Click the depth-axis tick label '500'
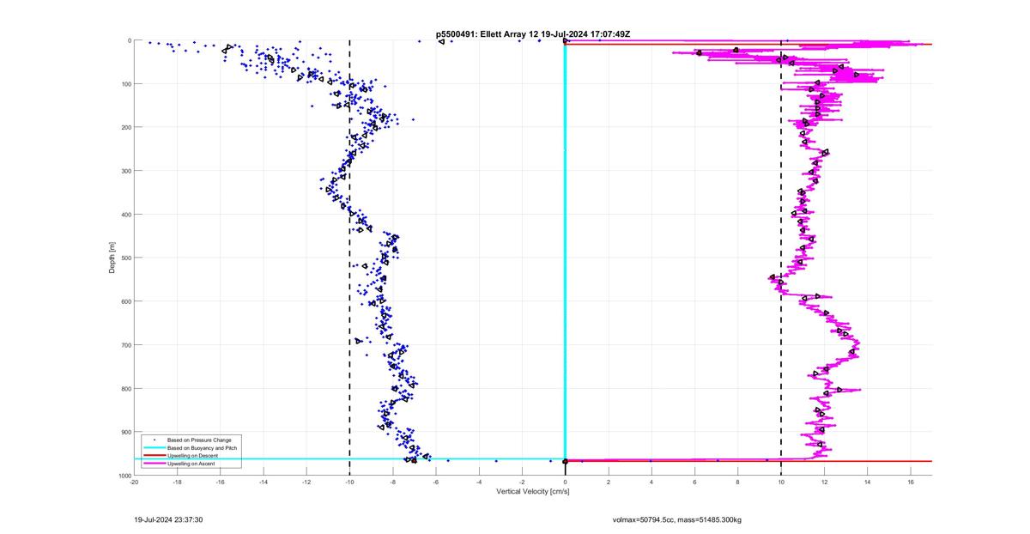 125,258
